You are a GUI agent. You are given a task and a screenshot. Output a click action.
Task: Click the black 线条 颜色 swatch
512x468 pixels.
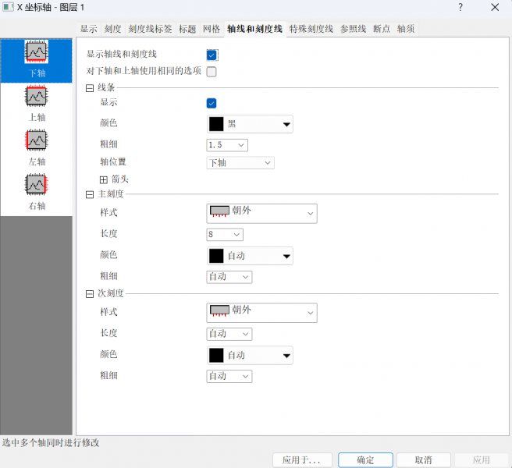[216, 124]
